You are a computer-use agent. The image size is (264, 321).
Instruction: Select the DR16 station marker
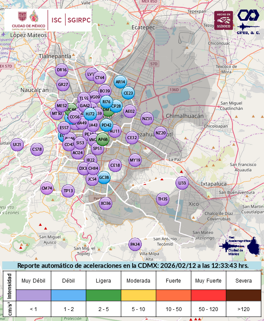click(x=62, y=70)
